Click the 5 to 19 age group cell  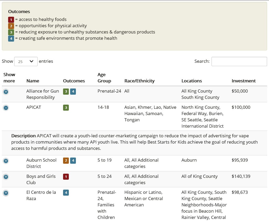(104, 160)
